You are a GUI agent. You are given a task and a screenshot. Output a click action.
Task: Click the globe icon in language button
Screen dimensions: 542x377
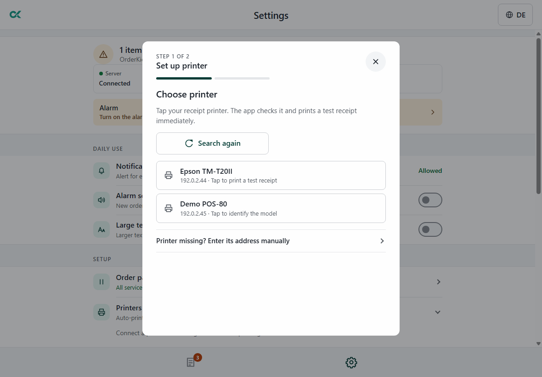coord(509,15)
